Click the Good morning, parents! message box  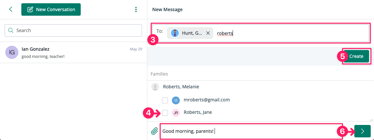coord(251,131)
